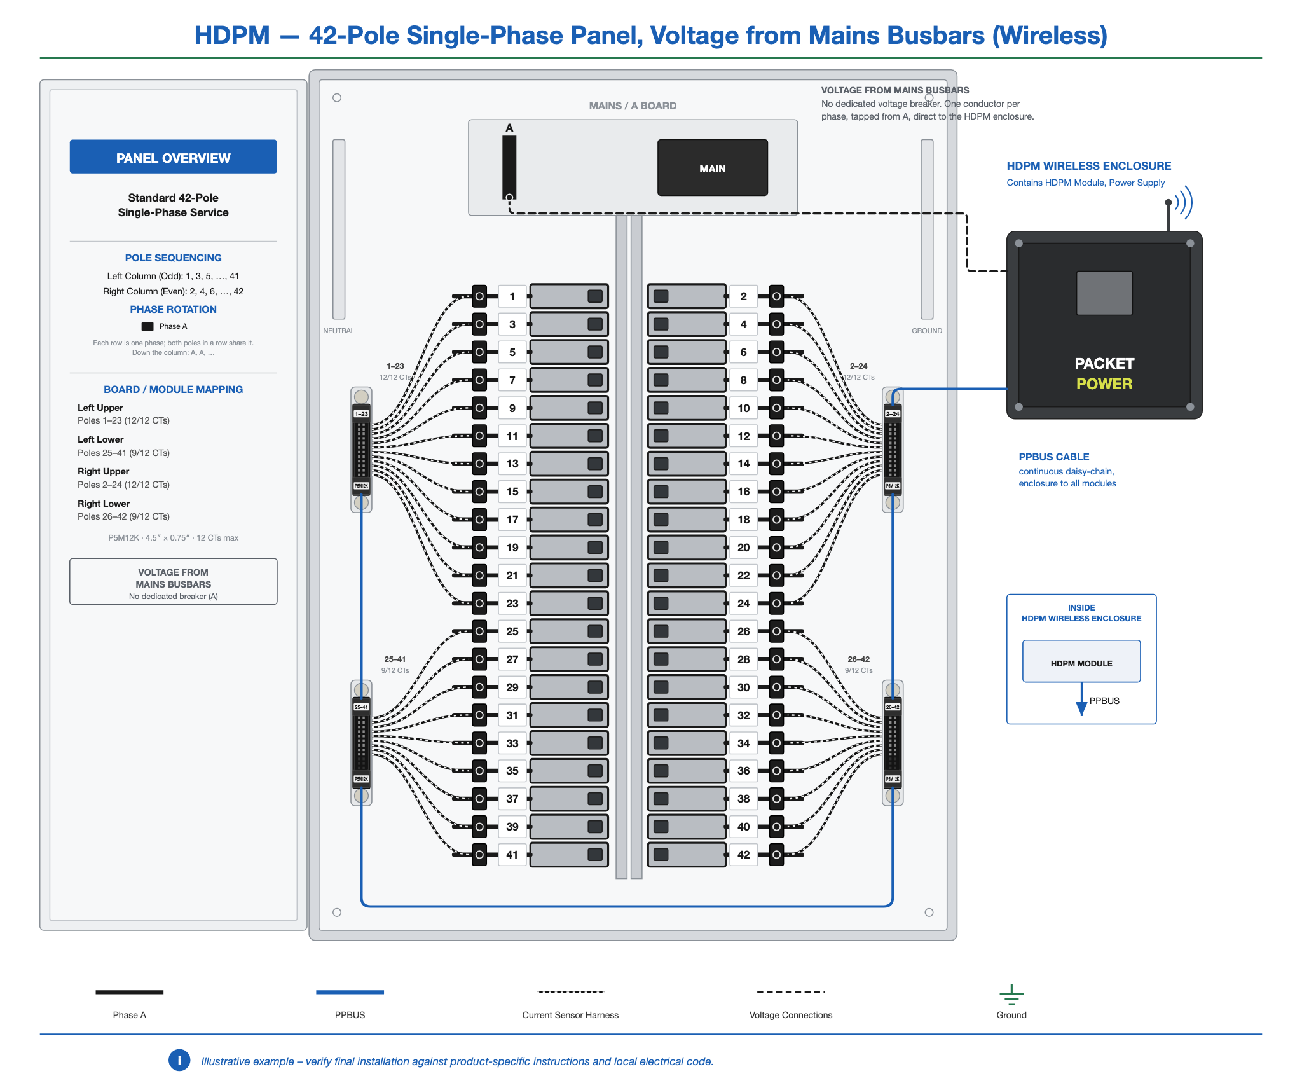Image resolution: width=1302 pixels, height=1090 pixels.
Task: Click the 'P5M12K · 4.5″ × 0.75″ · 12 CTs max' note
Action: pyautogui.click(x=173, y=537)
